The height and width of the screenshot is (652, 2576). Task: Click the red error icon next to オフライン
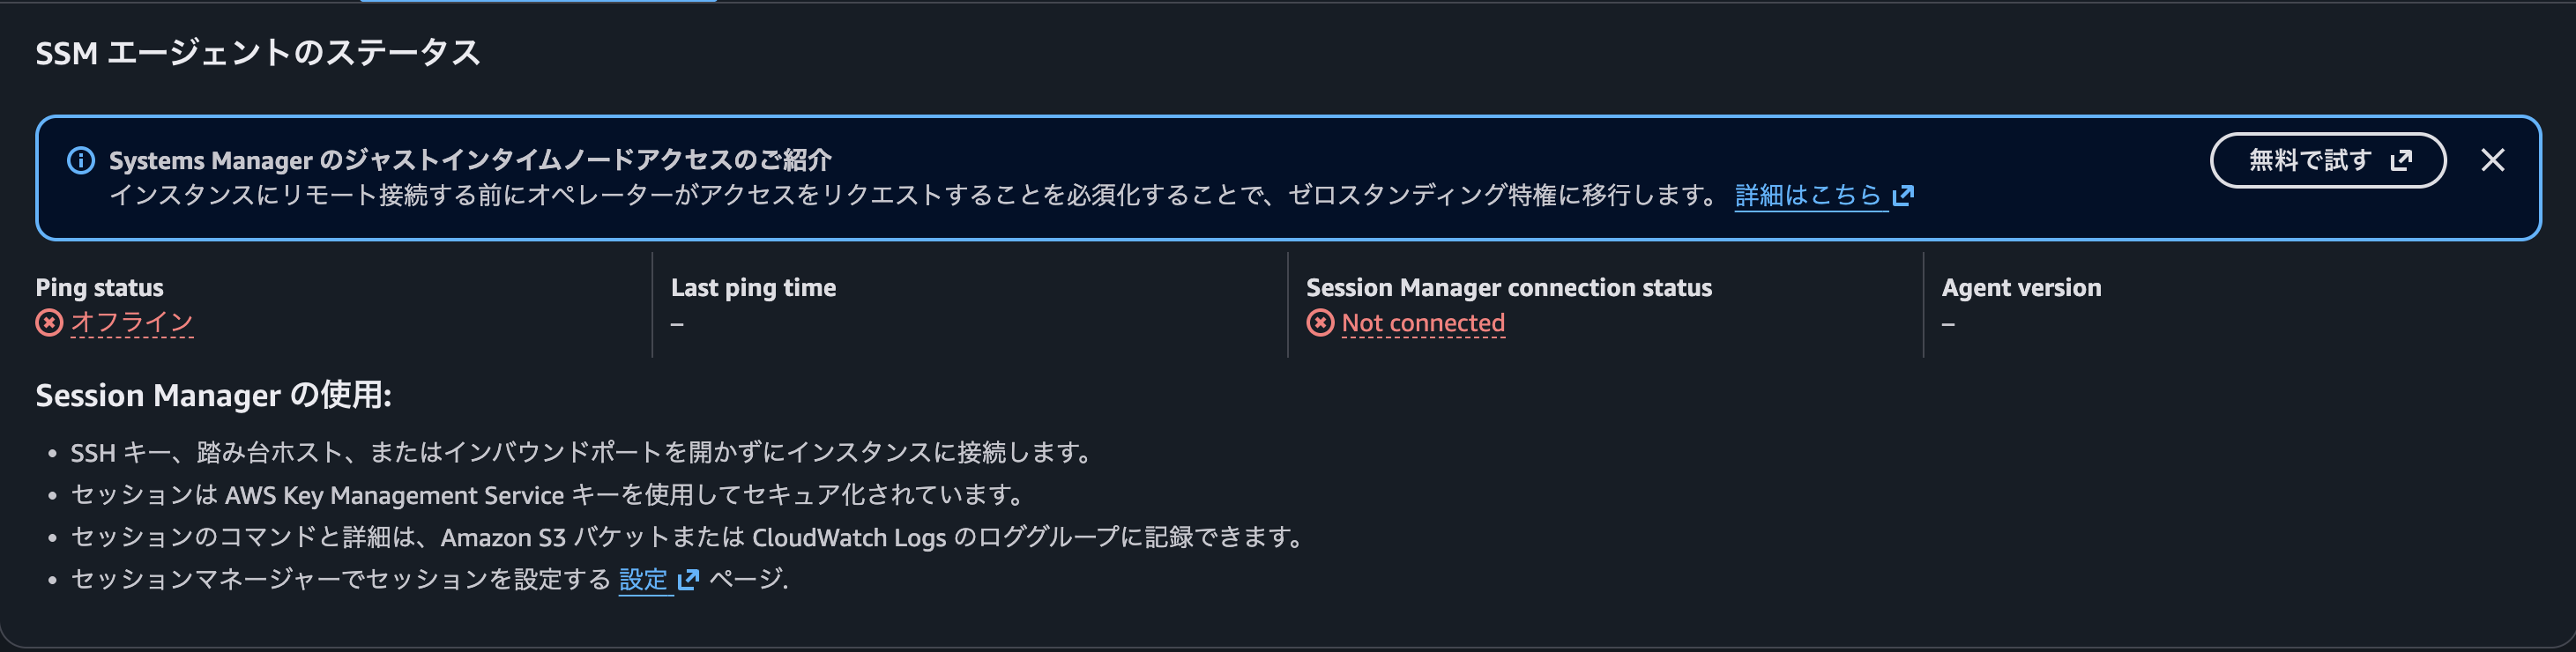click(49, 323)
